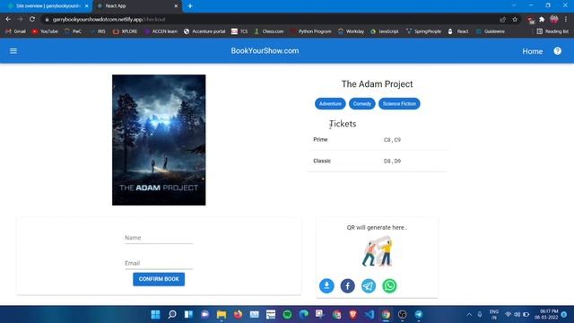Click the Classic tickets row label
This screenshot has height=323, width=574.
[x=322, y=161]
